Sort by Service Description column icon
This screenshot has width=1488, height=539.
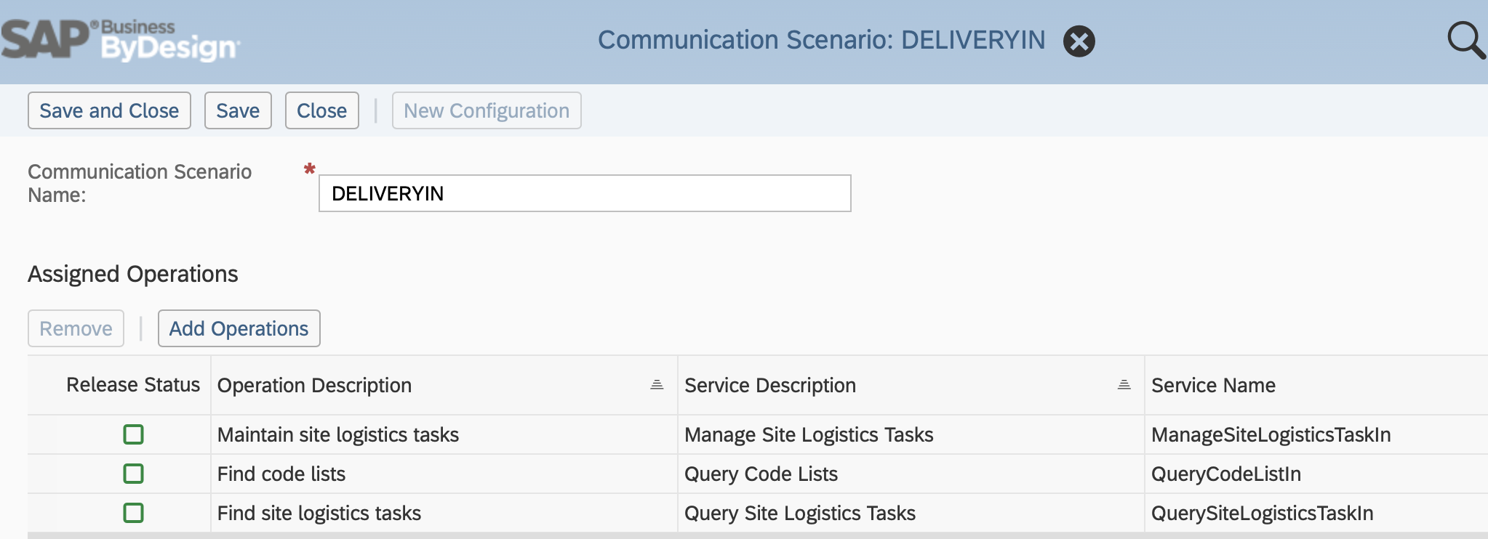tap(1124, 385)
